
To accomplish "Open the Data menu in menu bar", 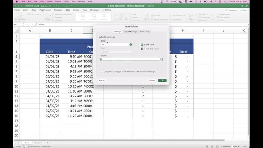I will click(x=74, y=2).
